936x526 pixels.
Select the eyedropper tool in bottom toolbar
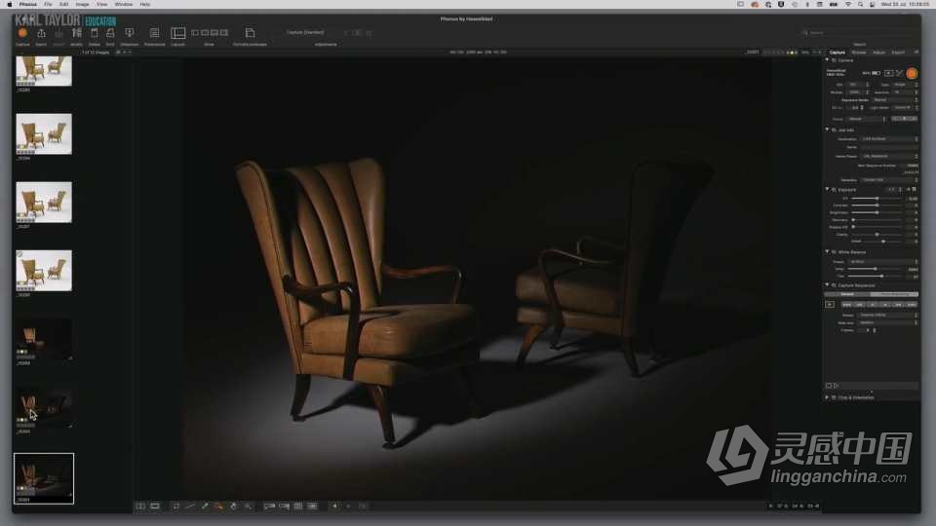204,506
